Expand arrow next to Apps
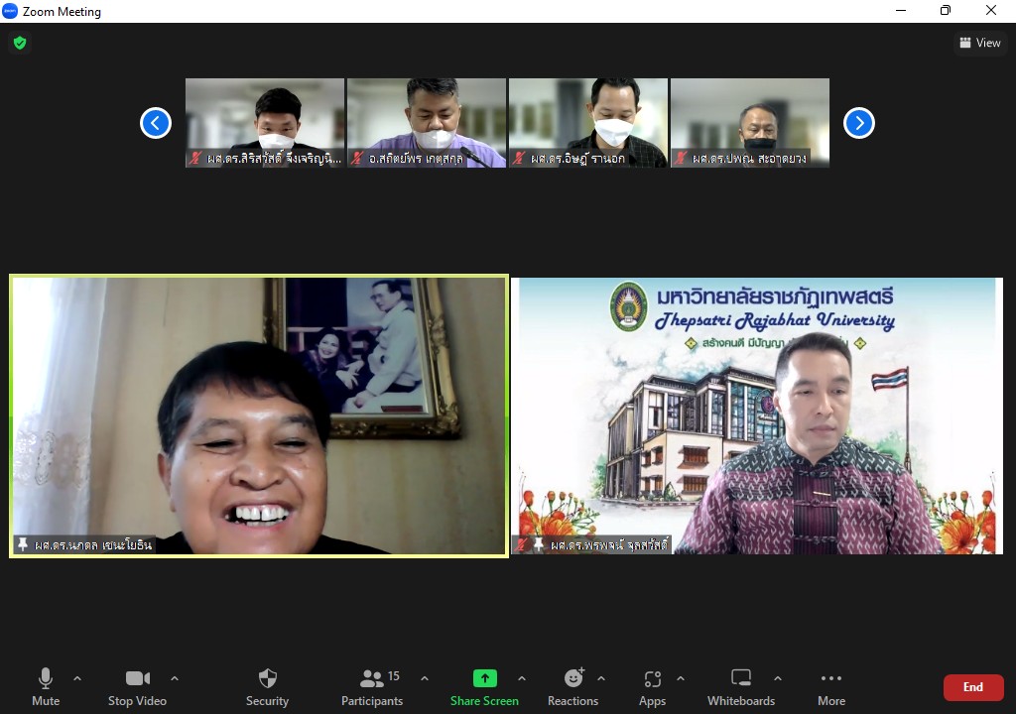1016x714 pixels. coord(681,678)
